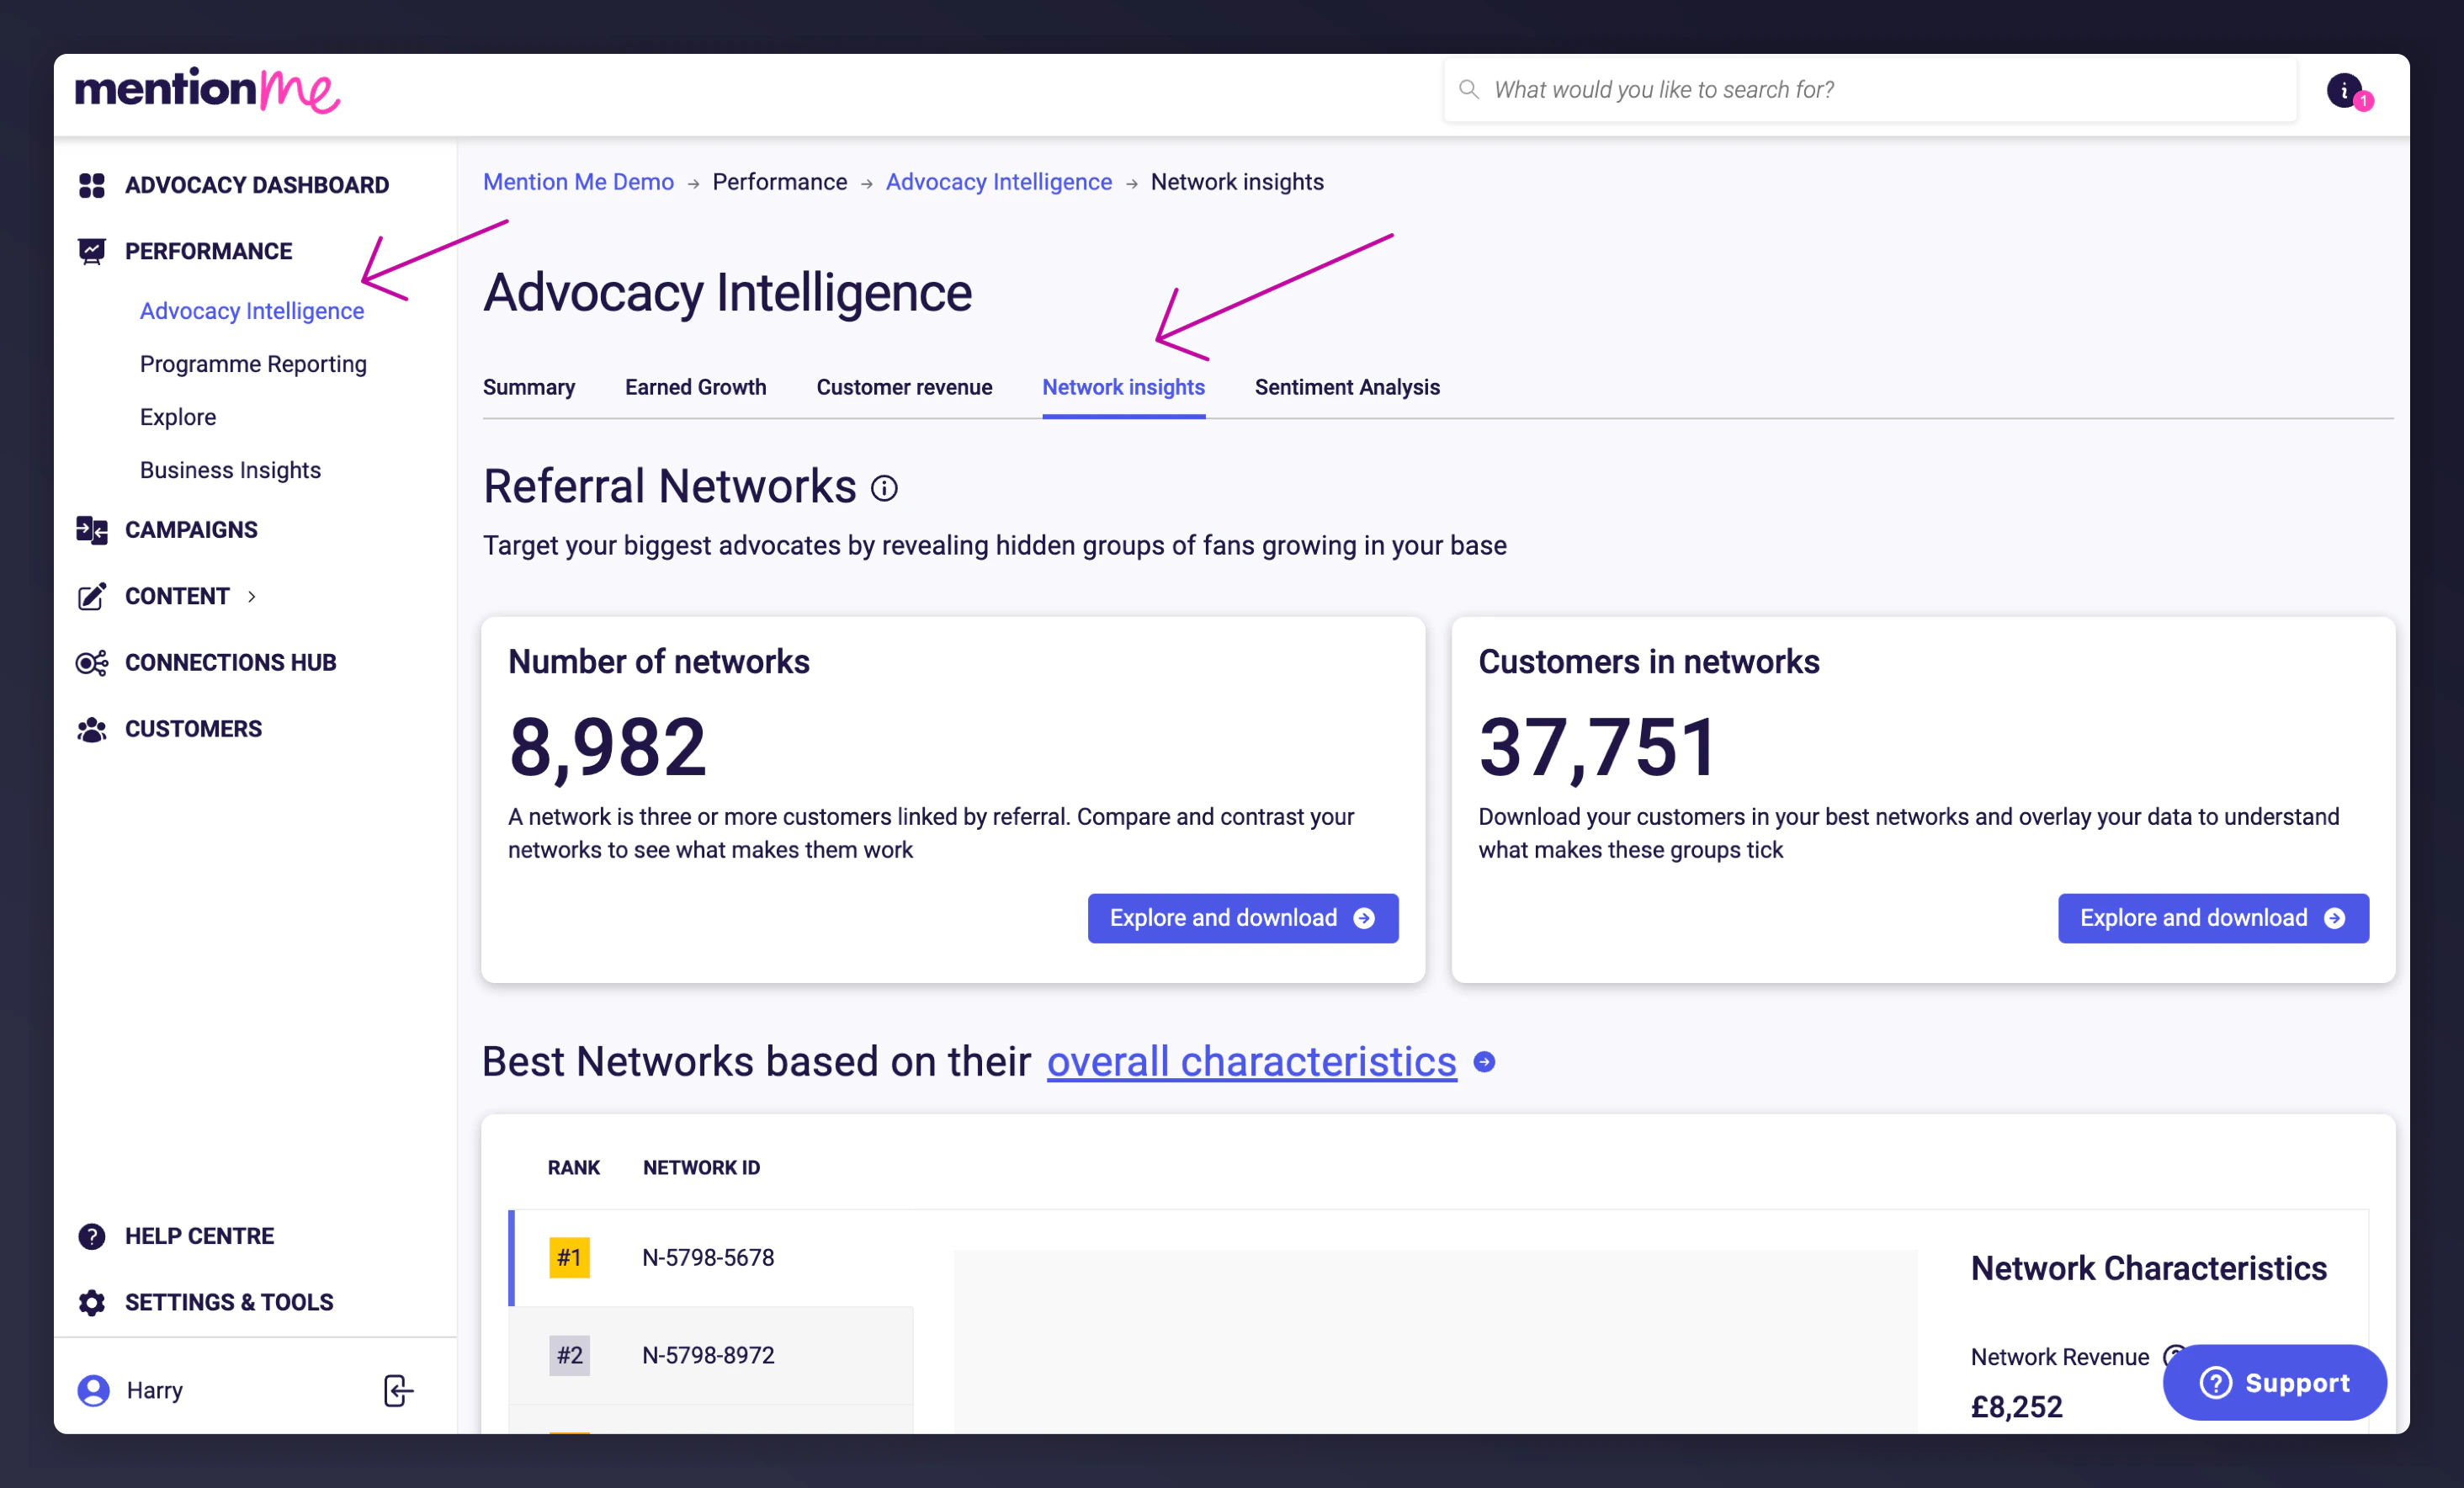Click the info icon next to Referral Networks
The width and height of the screenshot is (2464, 1488).
pos(884,488)
